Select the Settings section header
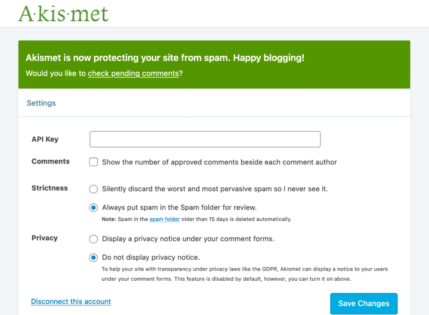The width and height of the screenshot is (429, 315). [x=41, y=103]
